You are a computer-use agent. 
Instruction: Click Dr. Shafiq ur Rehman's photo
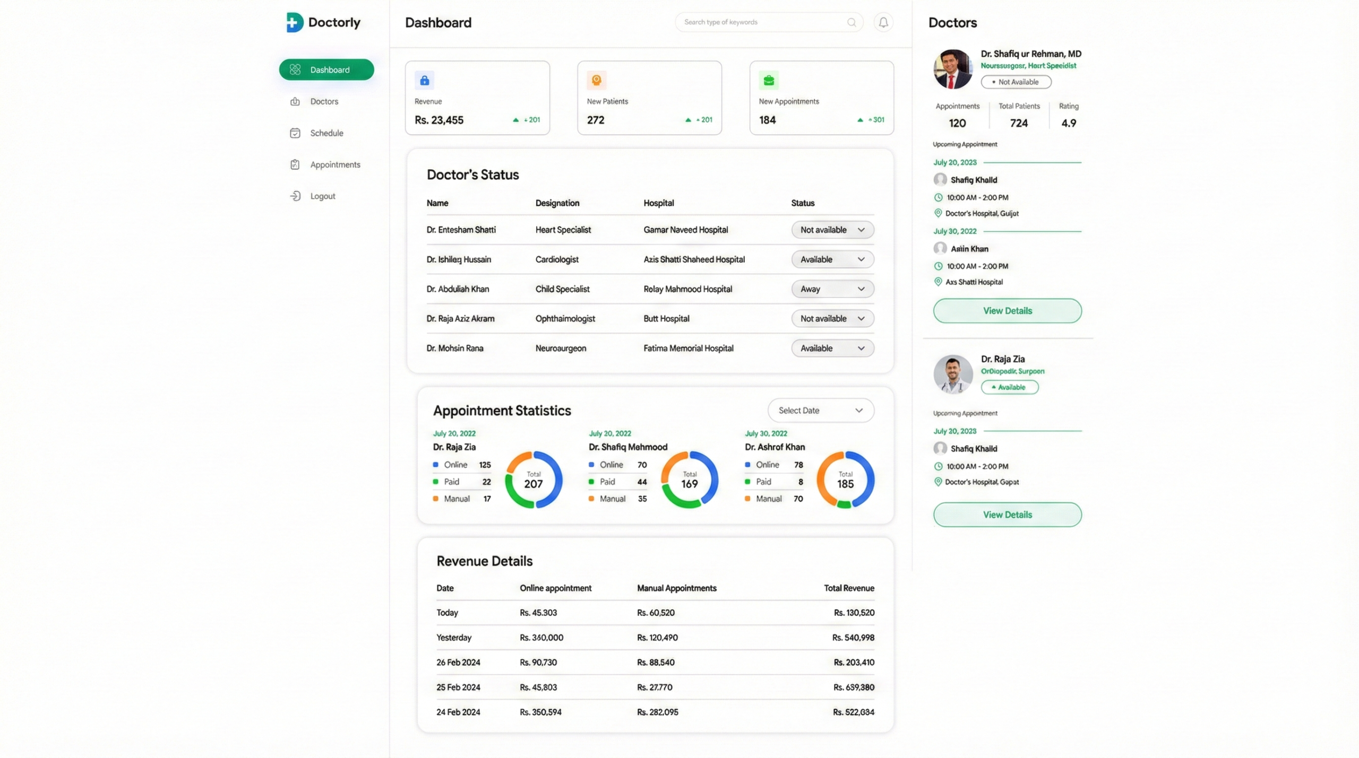point(953,69)
